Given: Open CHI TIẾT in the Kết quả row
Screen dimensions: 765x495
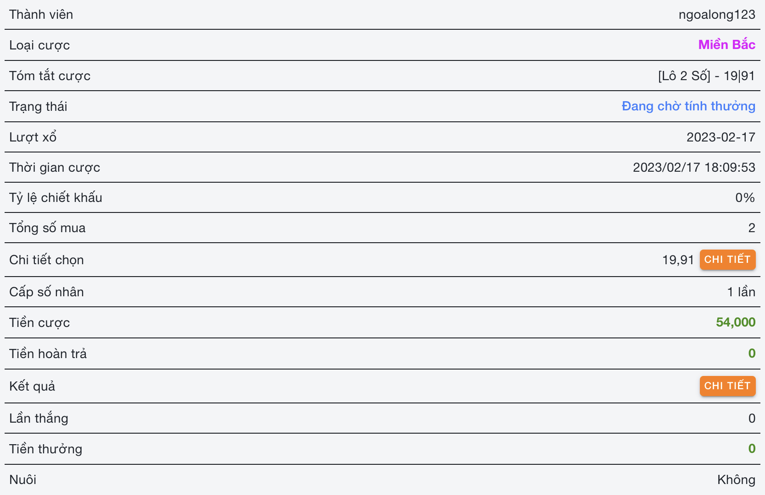Looking at the screenshot, I should (x=727, y=386).
